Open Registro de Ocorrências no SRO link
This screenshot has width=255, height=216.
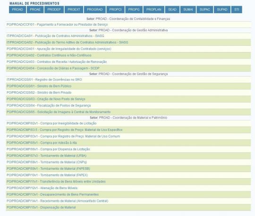tap(44, 80)
